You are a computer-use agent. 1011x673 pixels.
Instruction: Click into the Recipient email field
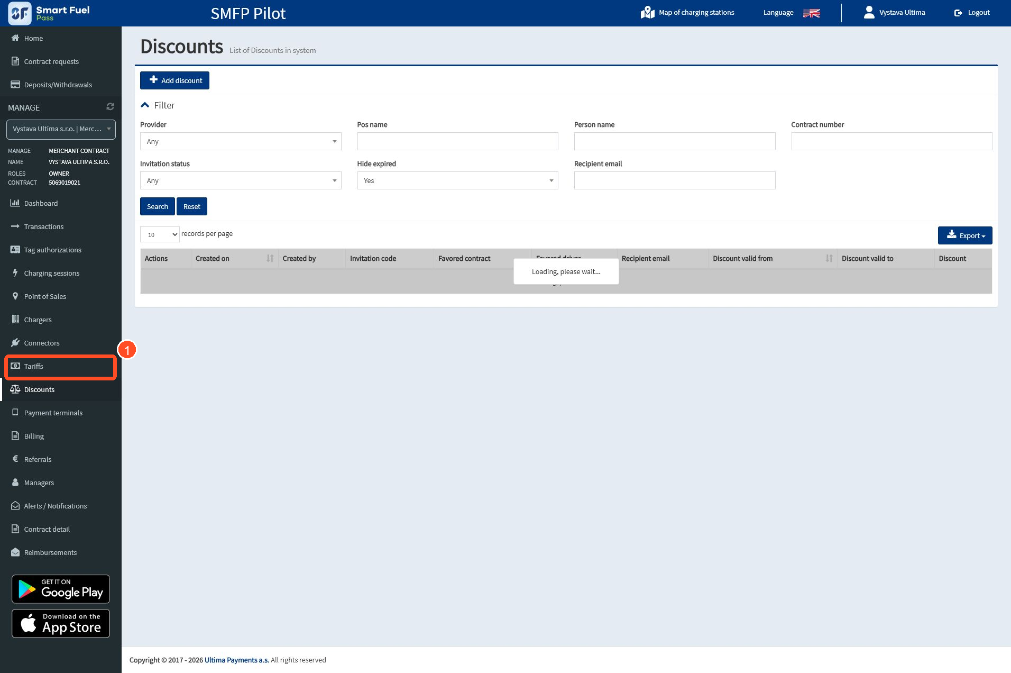click(675, 180)
